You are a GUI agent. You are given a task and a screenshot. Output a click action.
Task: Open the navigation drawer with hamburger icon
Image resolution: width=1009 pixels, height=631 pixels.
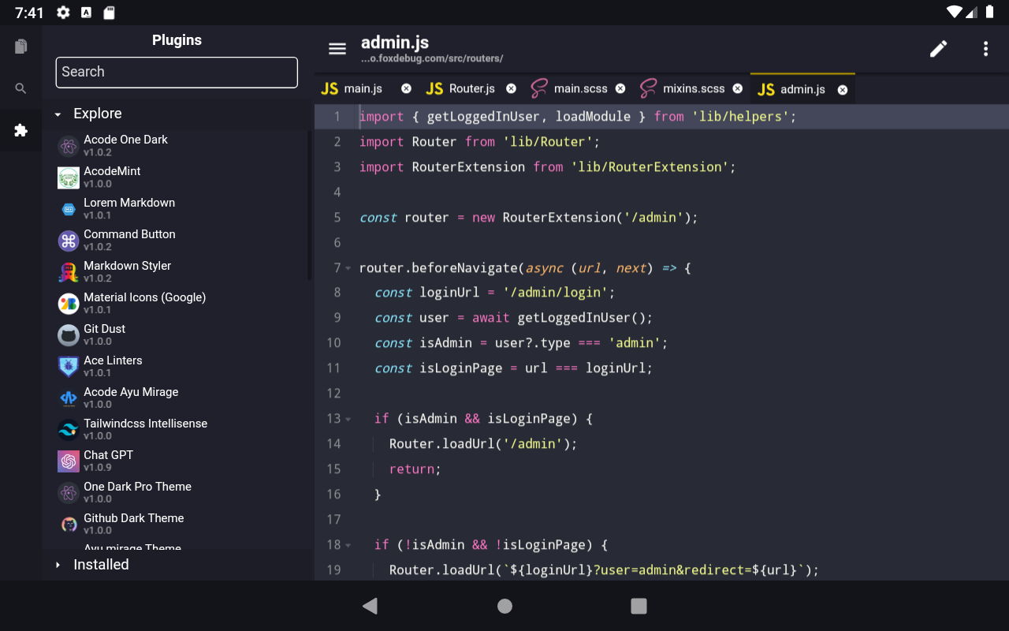(337, 48)
